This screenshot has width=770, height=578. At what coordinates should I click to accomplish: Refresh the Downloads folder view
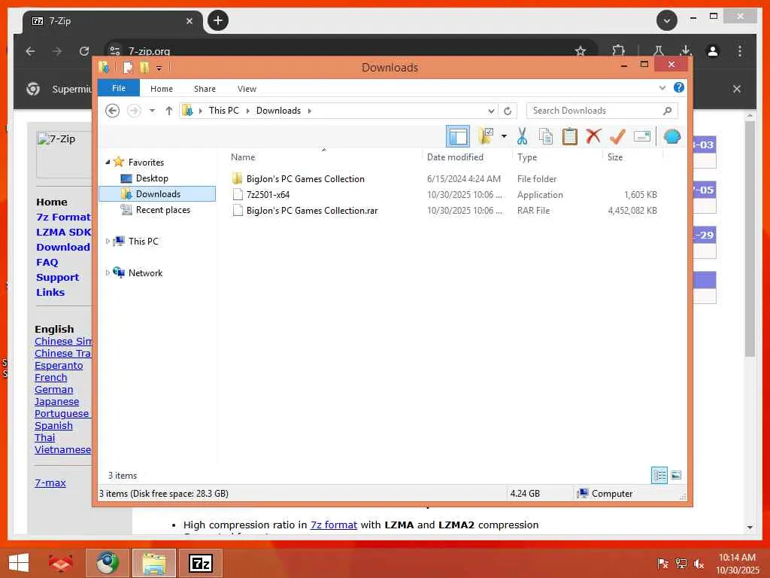pos(508,111)
